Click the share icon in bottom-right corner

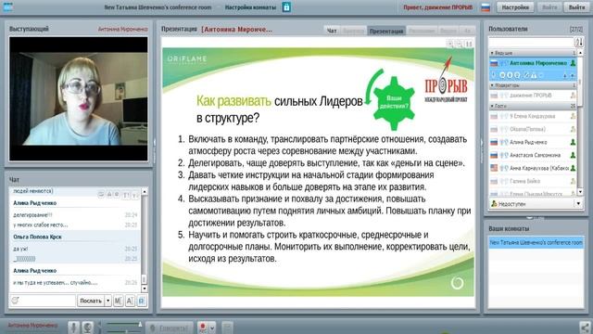tap(585, 328)
